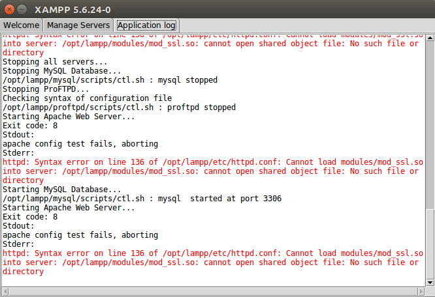Switch to the Welcome tab

[22, 25]
